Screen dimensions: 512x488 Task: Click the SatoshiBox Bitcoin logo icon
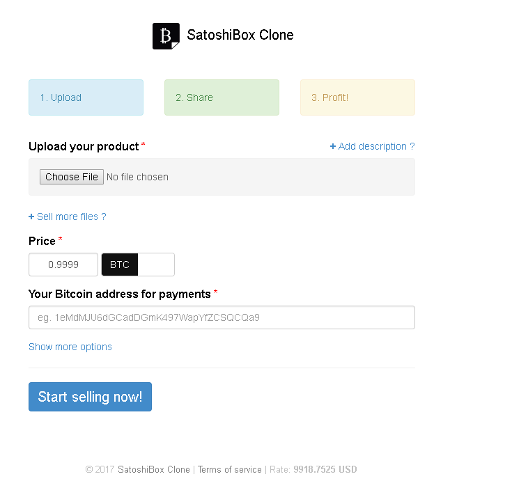pyautogui.click(x=166, y=36)
